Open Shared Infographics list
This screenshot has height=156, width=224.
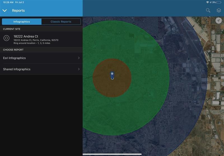[x=41, y=69]
